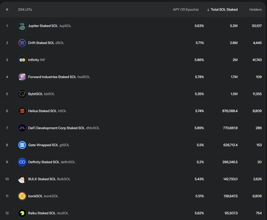This screenshot has height=220, width=267.
Task: Click the 138,647.5 staked value
Action: 230,196
